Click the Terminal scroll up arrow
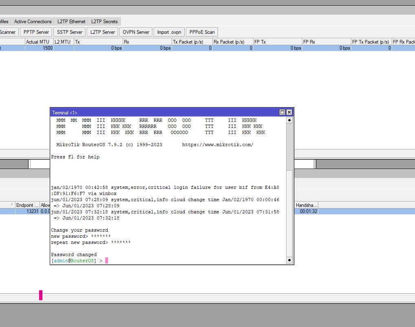Screen dimensions: 415x327 coord(289,120)
